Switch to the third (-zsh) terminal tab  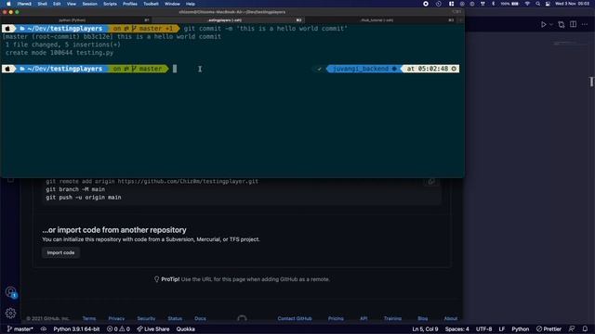pos(379,20)
